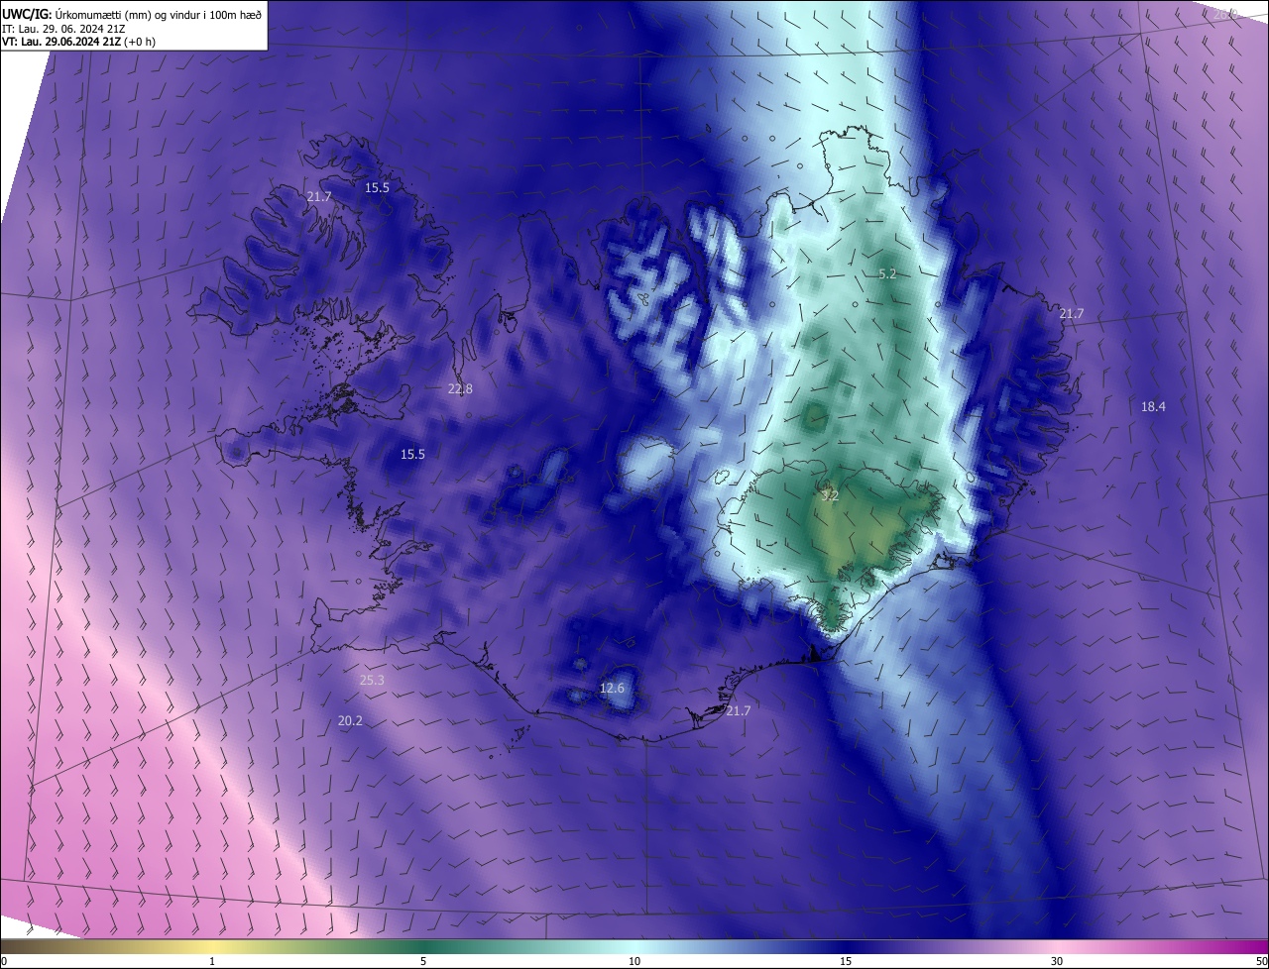
Task: Click the 15.5 value next to 21.7 in Westfjords
Action: (x=377, y=187)
